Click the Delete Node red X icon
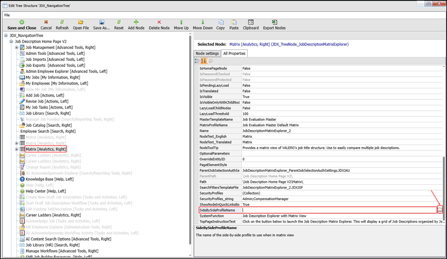The image size is (447, 259). (x=159, y=22)
